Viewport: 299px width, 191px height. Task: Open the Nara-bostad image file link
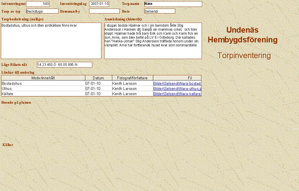177,84
